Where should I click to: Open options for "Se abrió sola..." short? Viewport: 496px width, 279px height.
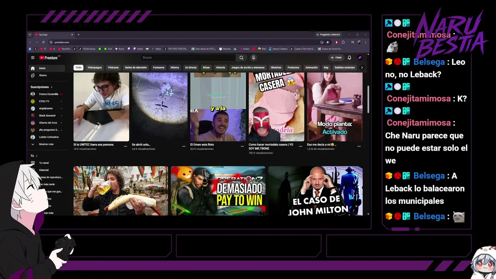coord(184,146)
